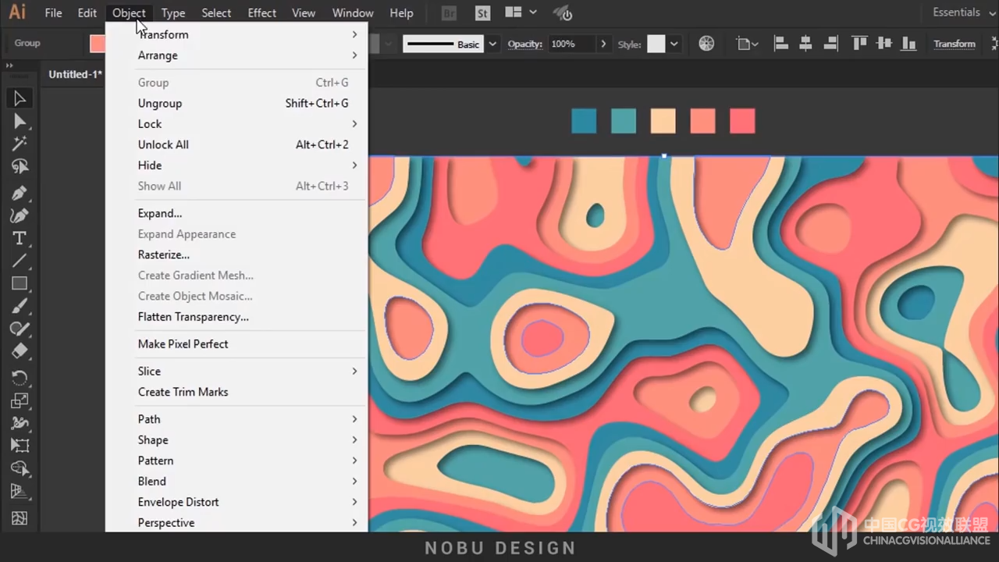Choose Rasterize... menu item
Image resolution: width=999 pixels, height=562 pixels.
[236, 254]
